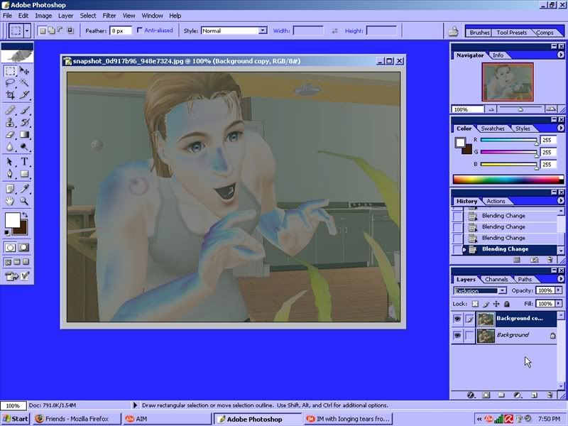Select the Healing Brush tool
The height and width of the screenshot is (426, 568).
click(x=10, y=110)
